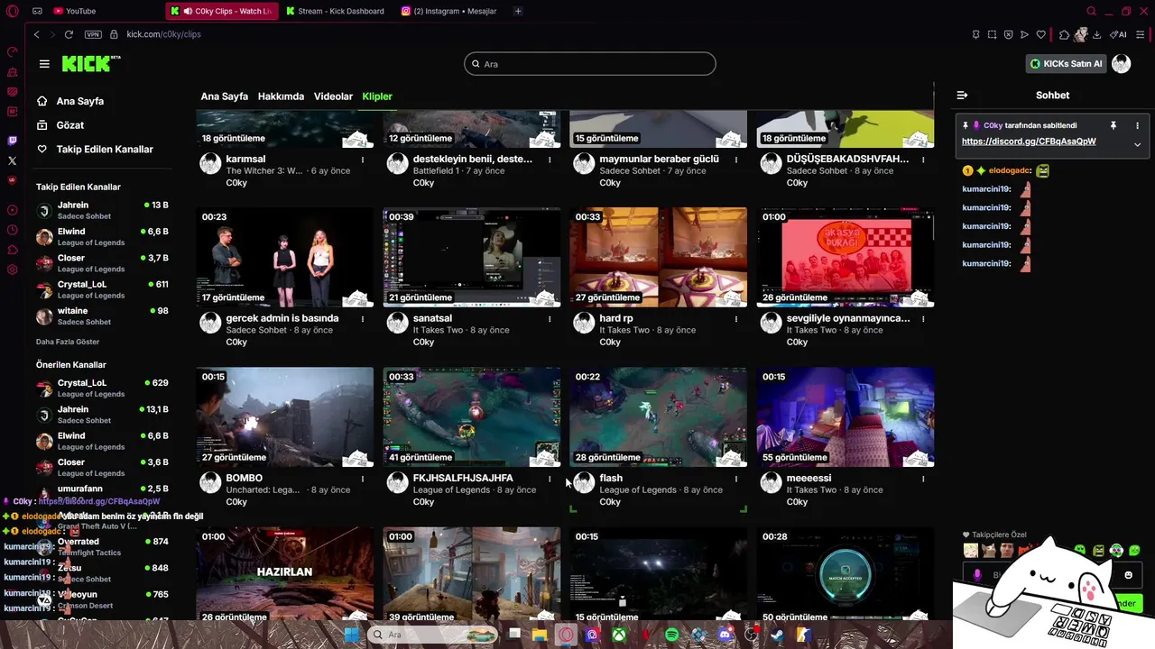The width and height of the screenshot is (1155, 649).
Task: Open Opera easy setup menu icon
Action: pyautogui.click(x=1141, y=34)
